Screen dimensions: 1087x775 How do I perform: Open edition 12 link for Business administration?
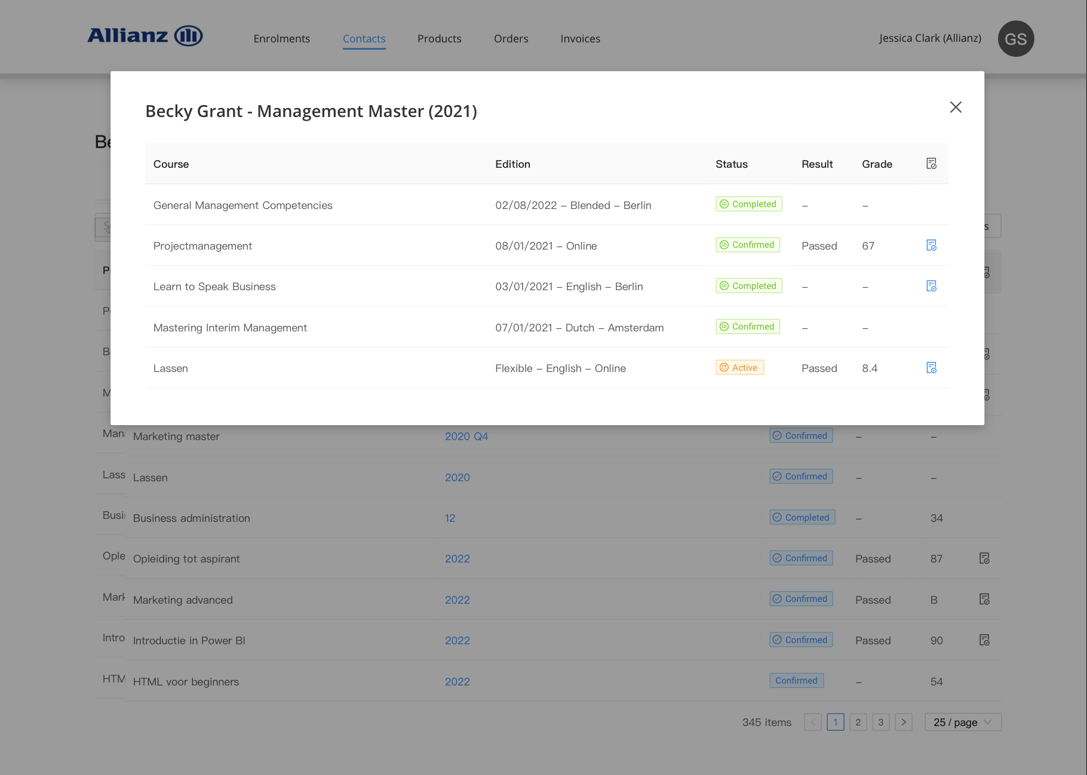[x=450, y=518]
